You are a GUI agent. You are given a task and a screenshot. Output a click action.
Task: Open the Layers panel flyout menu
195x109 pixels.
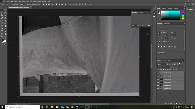[x=184, y=61]
